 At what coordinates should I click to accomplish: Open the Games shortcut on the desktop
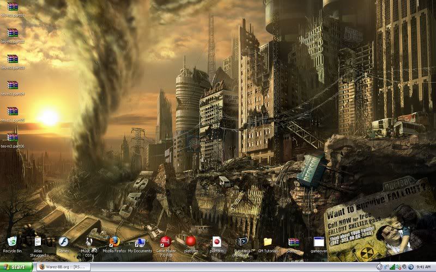[63, 241]
